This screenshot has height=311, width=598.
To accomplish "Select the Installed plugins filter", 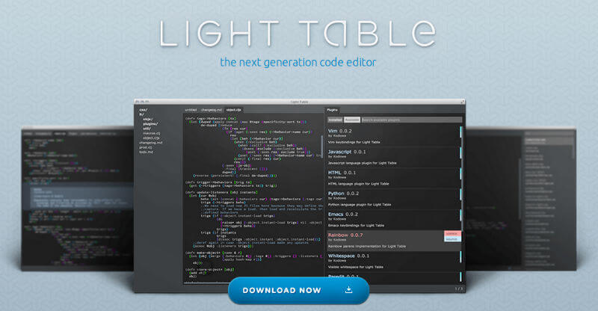I will click(335, 119).
